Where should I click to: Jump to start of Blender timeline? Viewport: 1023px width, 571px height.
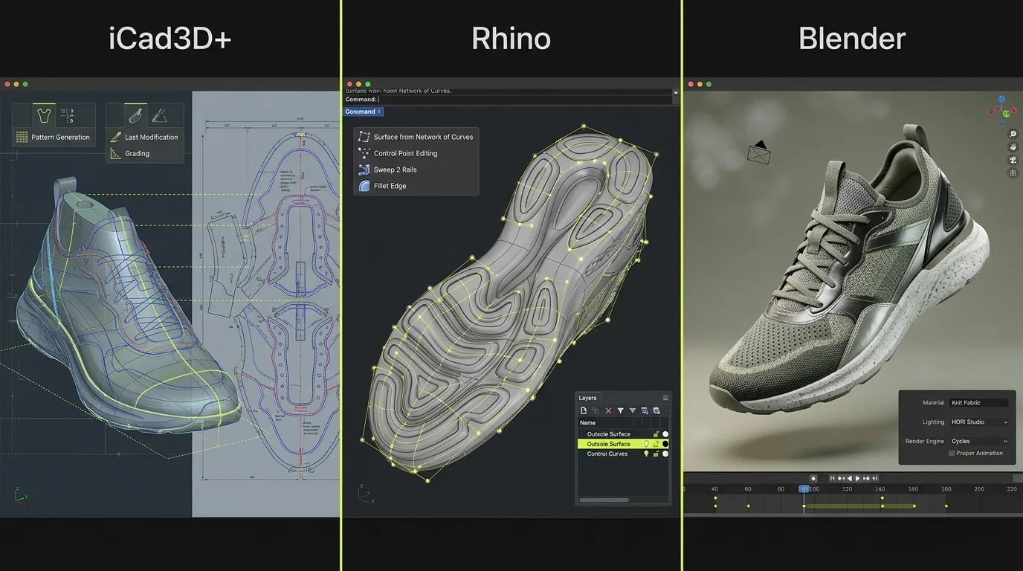pyautogui.click(x=833, y=478)
